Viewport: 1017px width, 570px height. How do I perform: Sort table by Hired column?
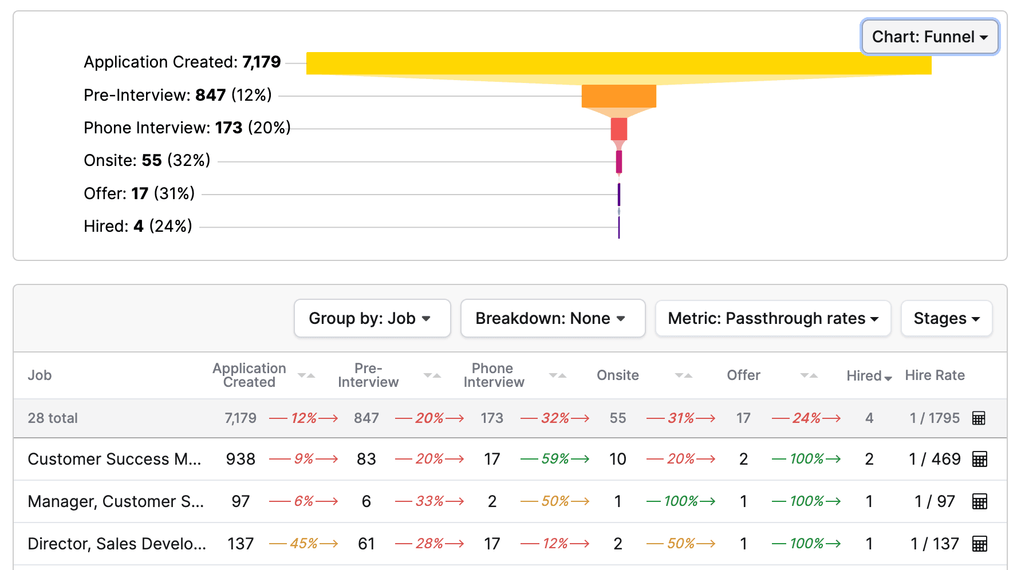click(x=869, y=376)
